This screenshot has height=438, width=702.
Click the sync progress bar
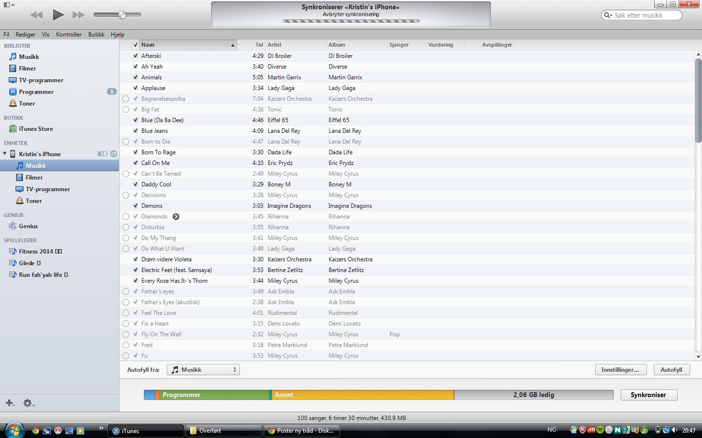click(351, 21)
